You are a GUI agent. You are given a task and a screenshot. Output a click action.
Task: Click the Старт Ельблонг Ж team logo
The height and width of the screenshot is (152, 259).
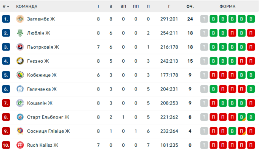(x=20, y=117)
